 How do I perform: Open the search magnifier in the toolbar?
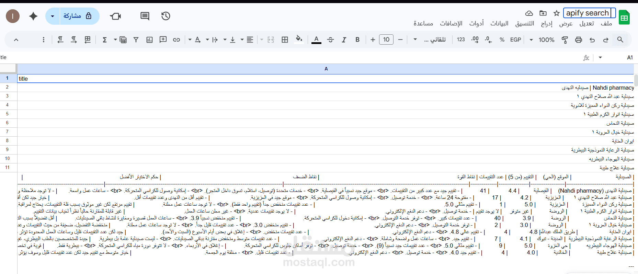(620, 40)
